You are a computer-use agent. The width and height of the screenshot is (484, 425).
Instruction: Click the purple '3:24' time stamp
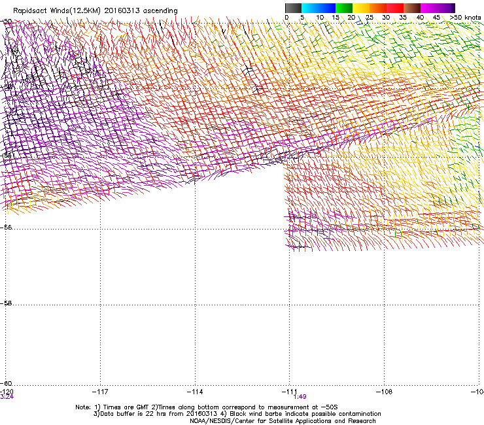7,397
